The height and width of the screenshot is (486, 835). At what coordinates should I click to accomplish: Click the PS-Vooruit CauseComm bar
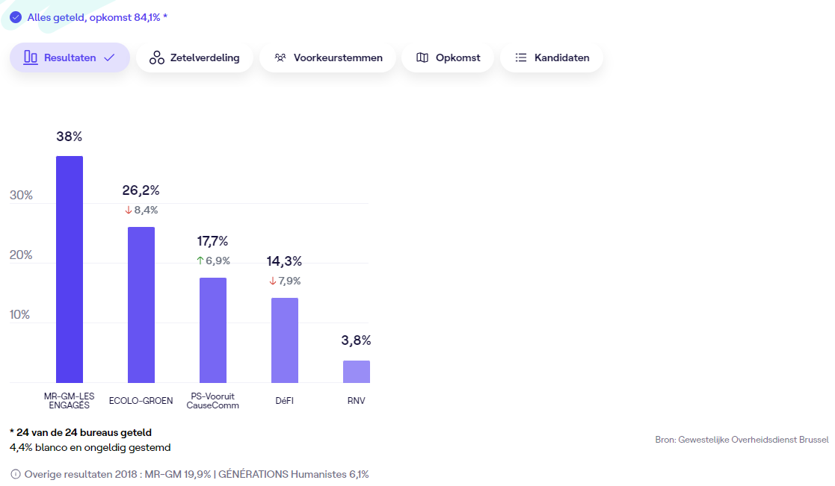click(x=213, y=330)
